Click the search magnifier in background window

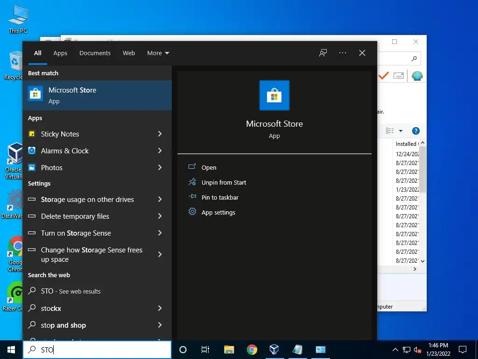click(414, 58)
